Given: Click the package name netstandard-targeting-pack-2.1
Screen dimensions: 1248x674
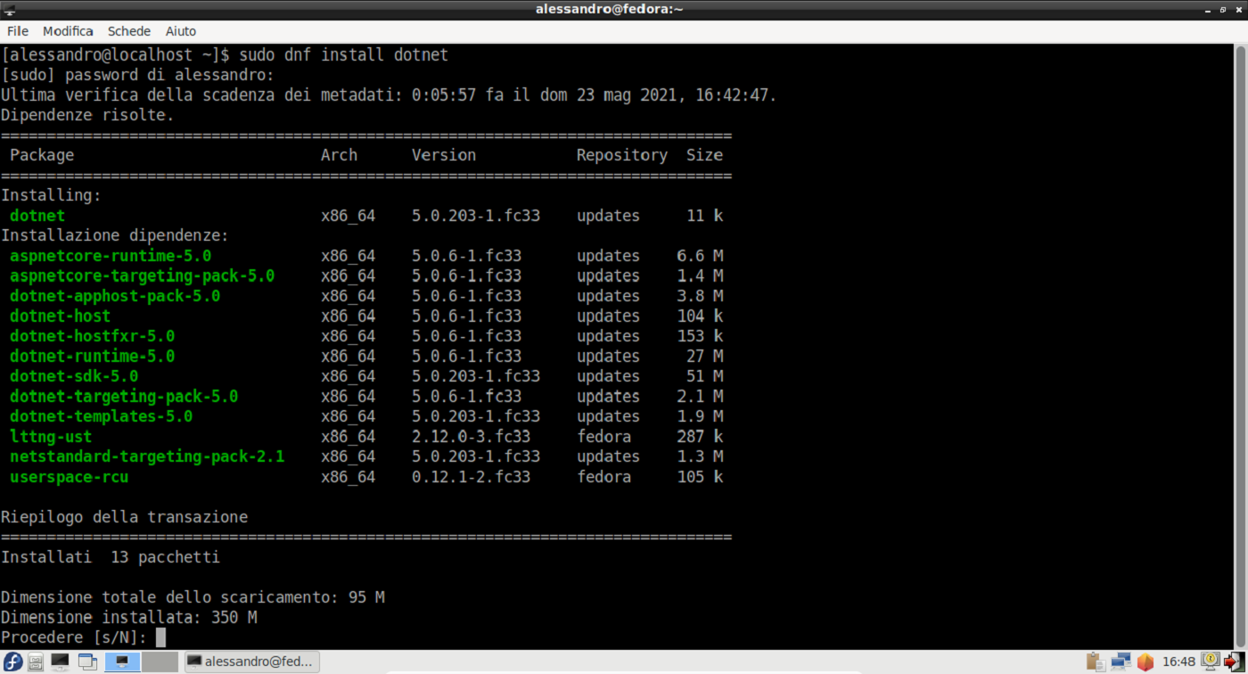Looking at the screenshot, I should pyautogui.click(x=147, y=456).
